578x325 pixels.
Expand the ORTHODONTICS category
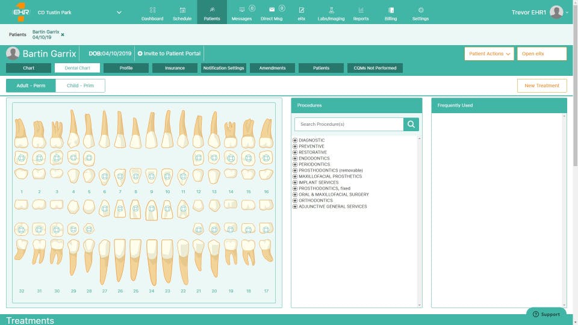[x=295, y=200]
